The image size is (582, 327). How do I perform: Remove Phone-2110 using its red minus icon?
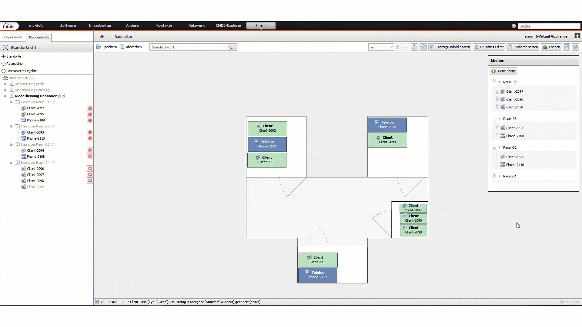(90, 138)
